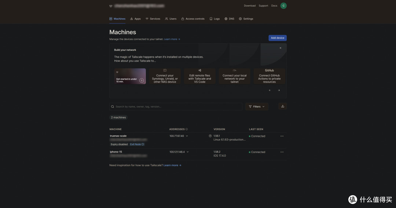
Task: Open Access controls tab
Action: pos(193,19)
